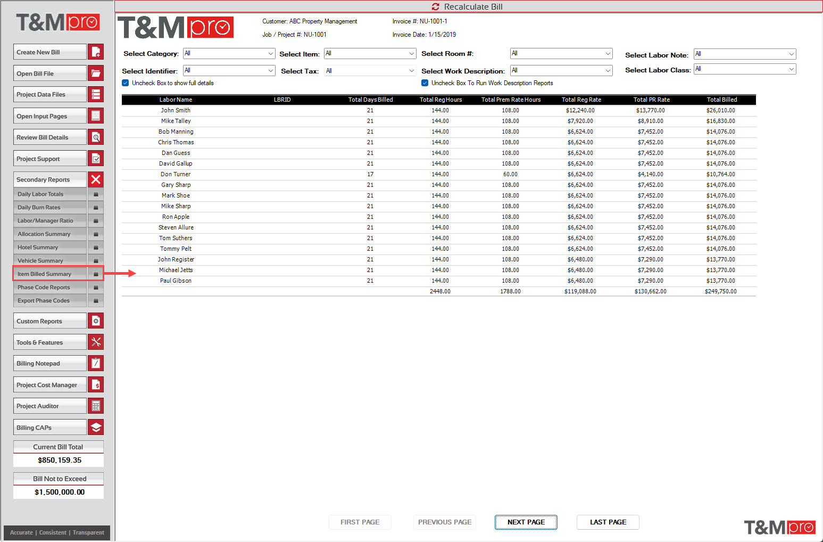Click the Open Bill File button

50,73
